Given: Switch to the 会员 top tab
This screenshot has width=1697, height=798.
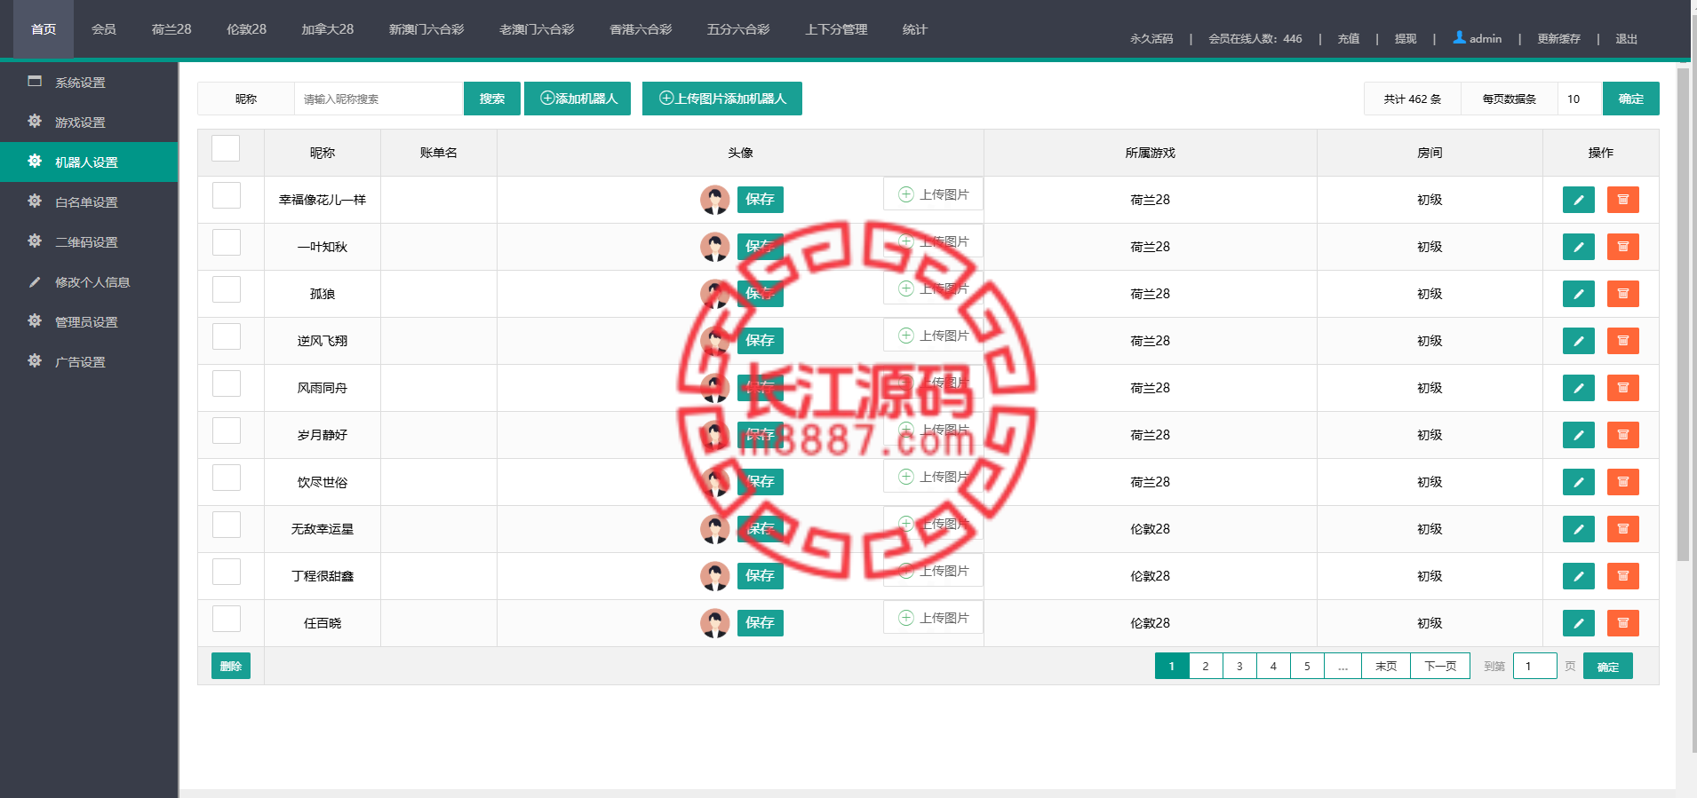Looking at the screenshot, I should point(104,29).
